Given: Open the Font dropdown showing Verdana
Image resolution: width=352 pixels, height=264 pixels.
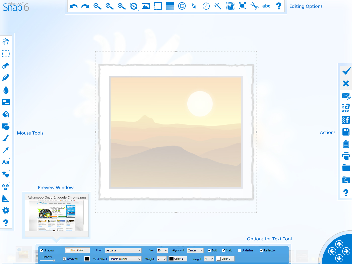Looking at the screenshot, I should 123,250.
